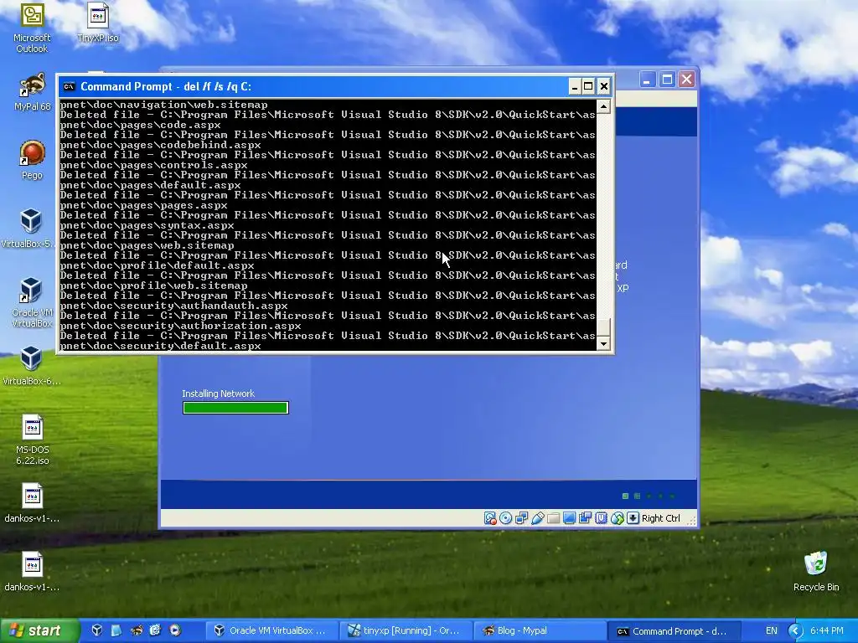Close the tinyxp VM window
This screenshot has height=643, width=858.
pyautogui.click(x=687, y=80)
